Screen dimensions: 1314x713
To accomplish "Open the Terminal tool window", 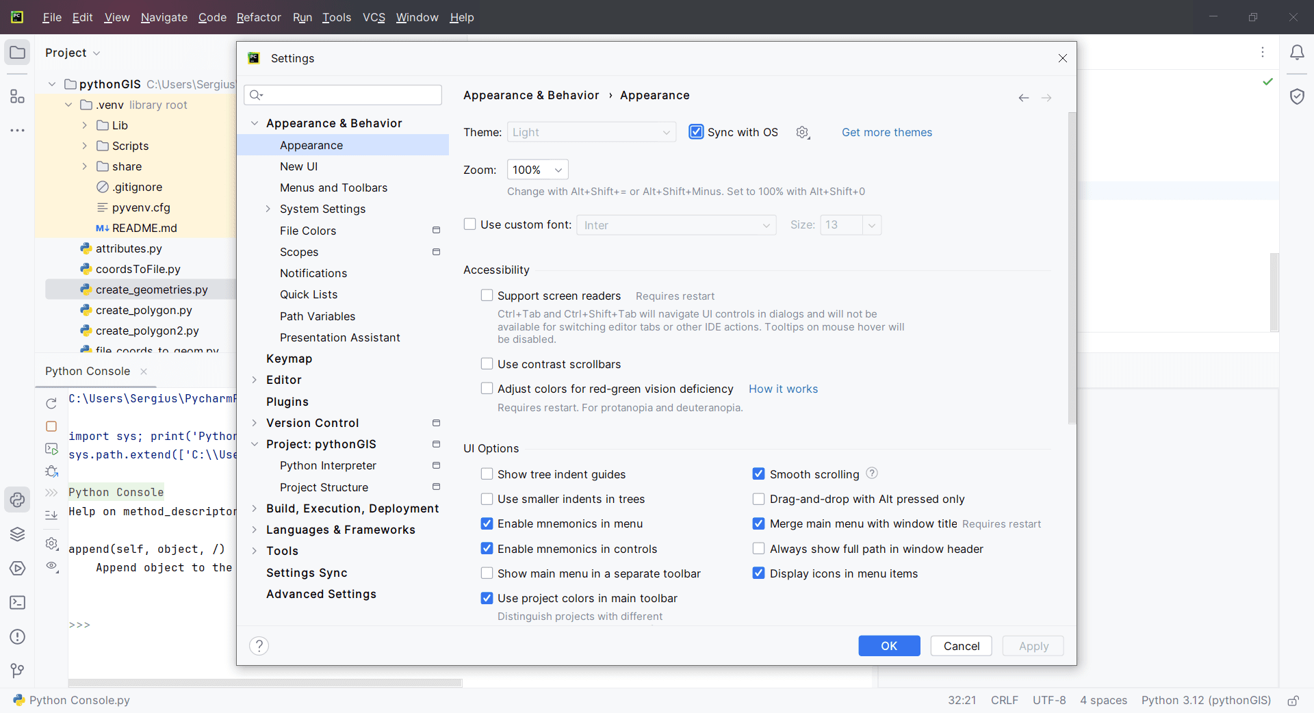I will tap(17, 603).
